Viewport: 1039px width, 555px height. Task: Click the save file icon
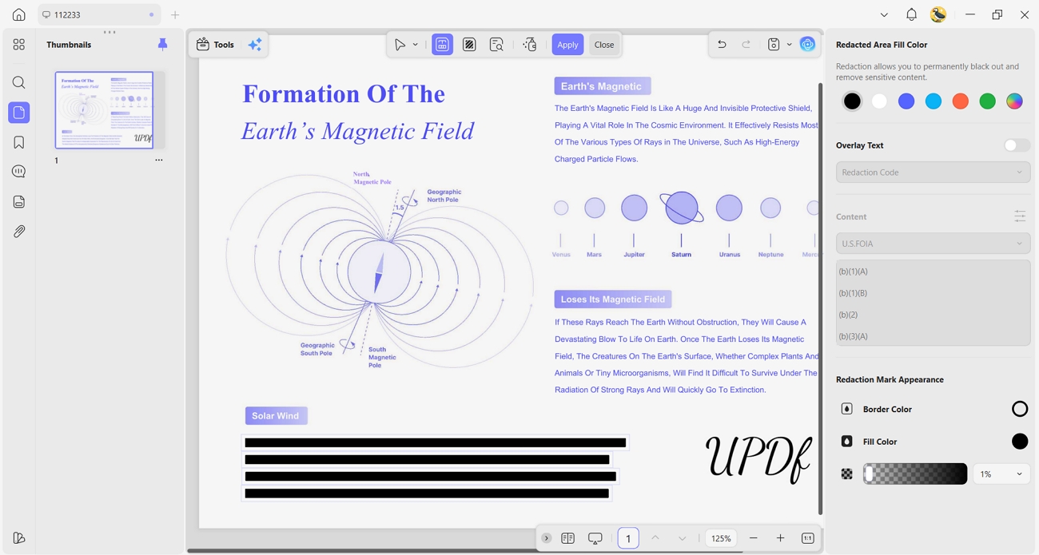pyautogui.click(x=773, y=45)
